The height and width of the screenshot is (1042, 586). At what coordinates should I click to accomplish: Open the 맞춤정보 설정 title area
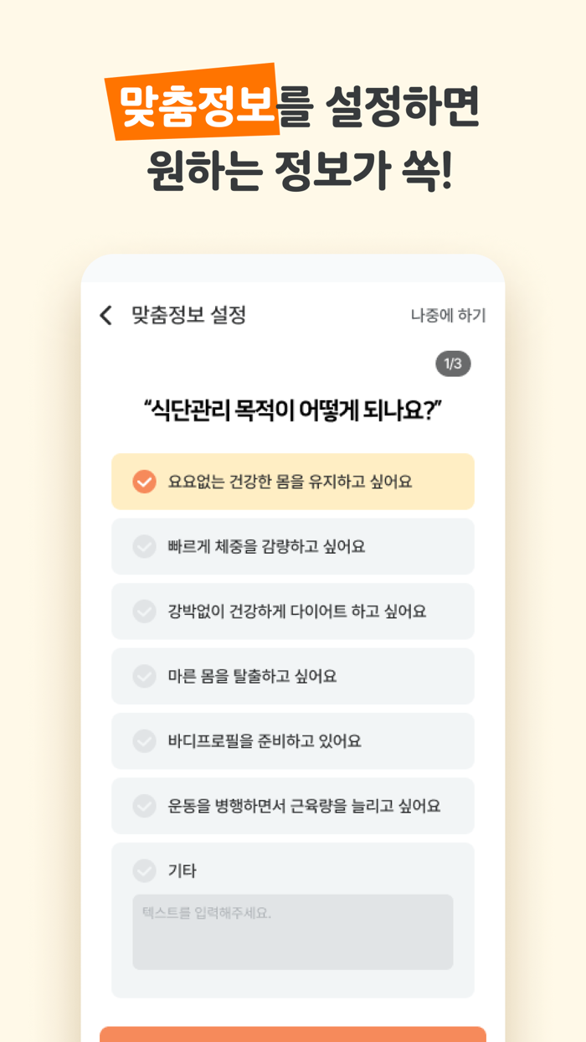click(184, 316)
